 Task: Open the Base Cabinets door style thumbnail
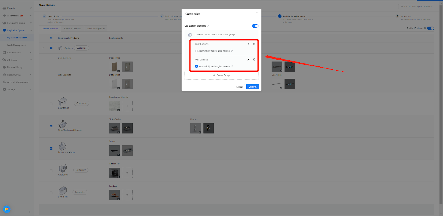pyautogui.click(x=114, y=67)
